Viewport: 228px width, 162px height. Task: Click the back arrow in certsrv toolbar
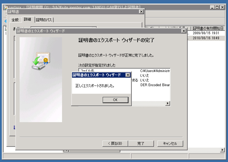pos(5,21)
